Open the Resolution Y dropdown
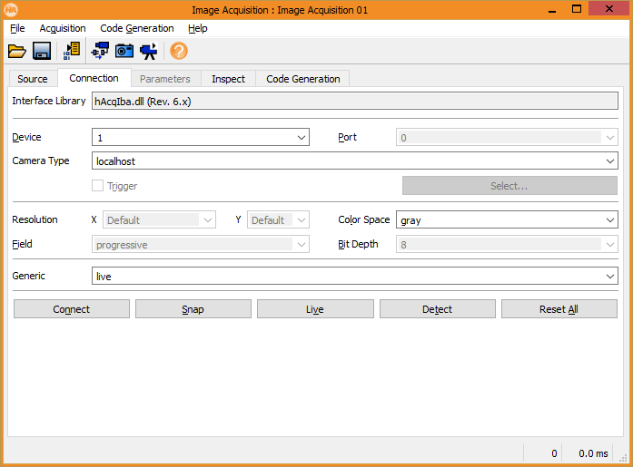The width and height of the screenshot is (633, 467). point(278,220)
